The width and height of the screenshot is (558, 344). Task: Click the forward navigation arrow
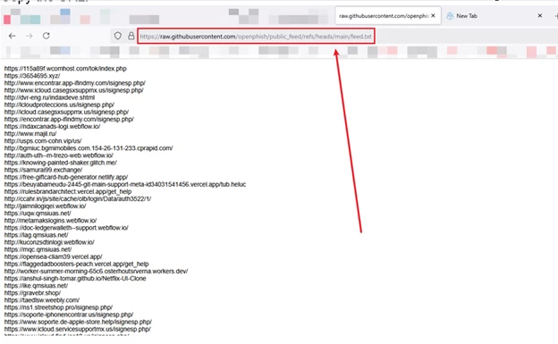tap(30, 36)
